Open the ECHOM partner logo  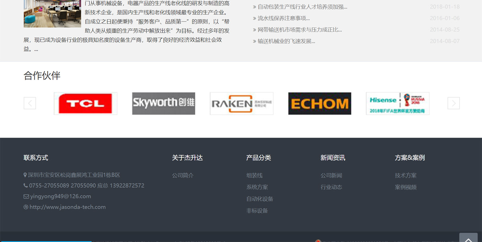[319, 103]
